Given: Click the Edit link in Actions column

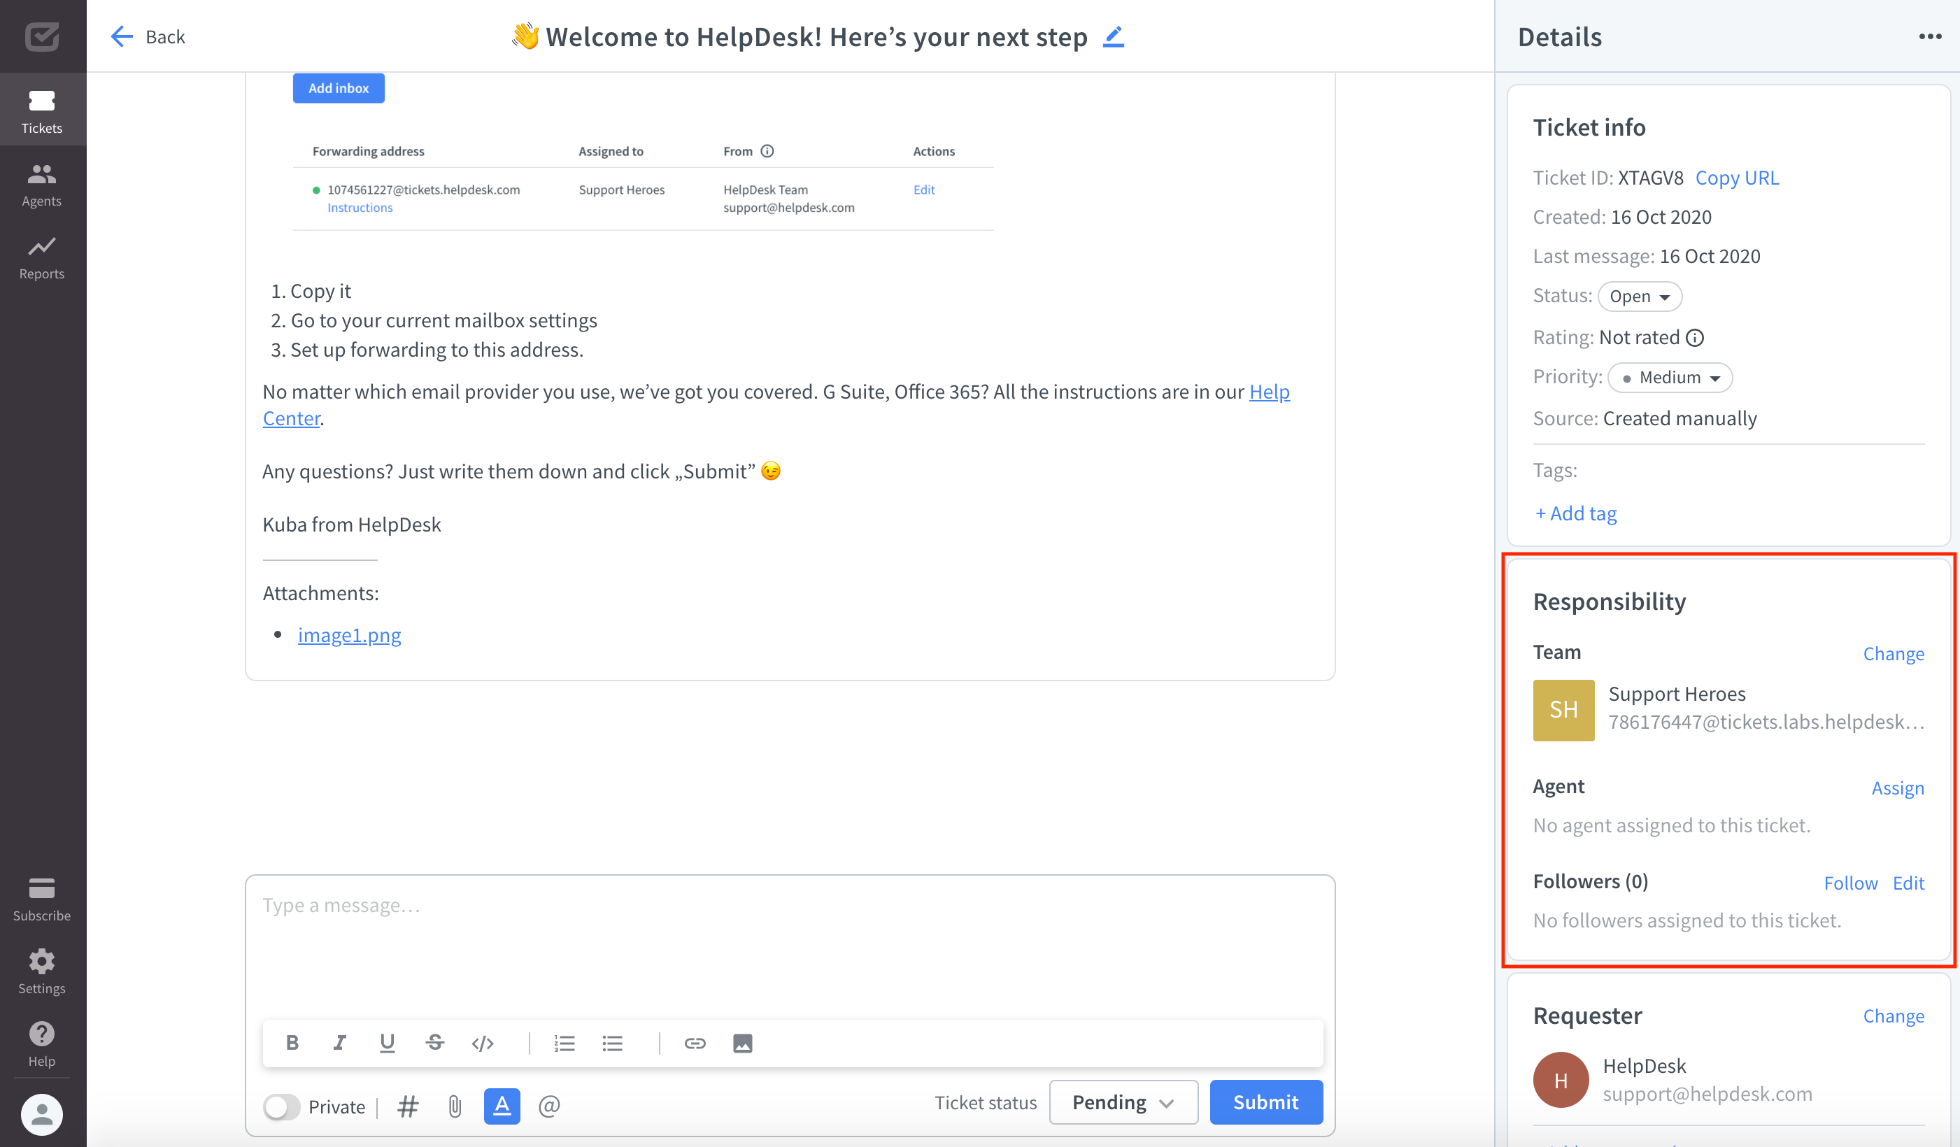Looking at the screenshot, I should tap(923, 190).
